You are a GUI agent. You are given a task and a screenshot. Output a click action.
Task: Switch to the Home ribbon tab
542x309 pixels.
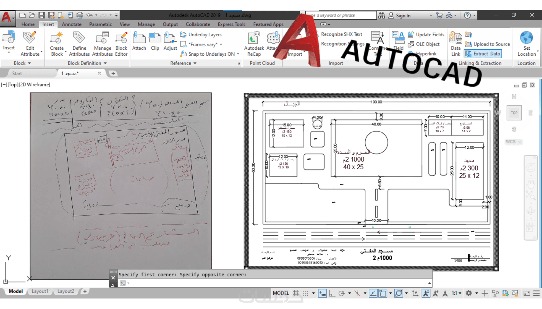click(x=28, y=24)
